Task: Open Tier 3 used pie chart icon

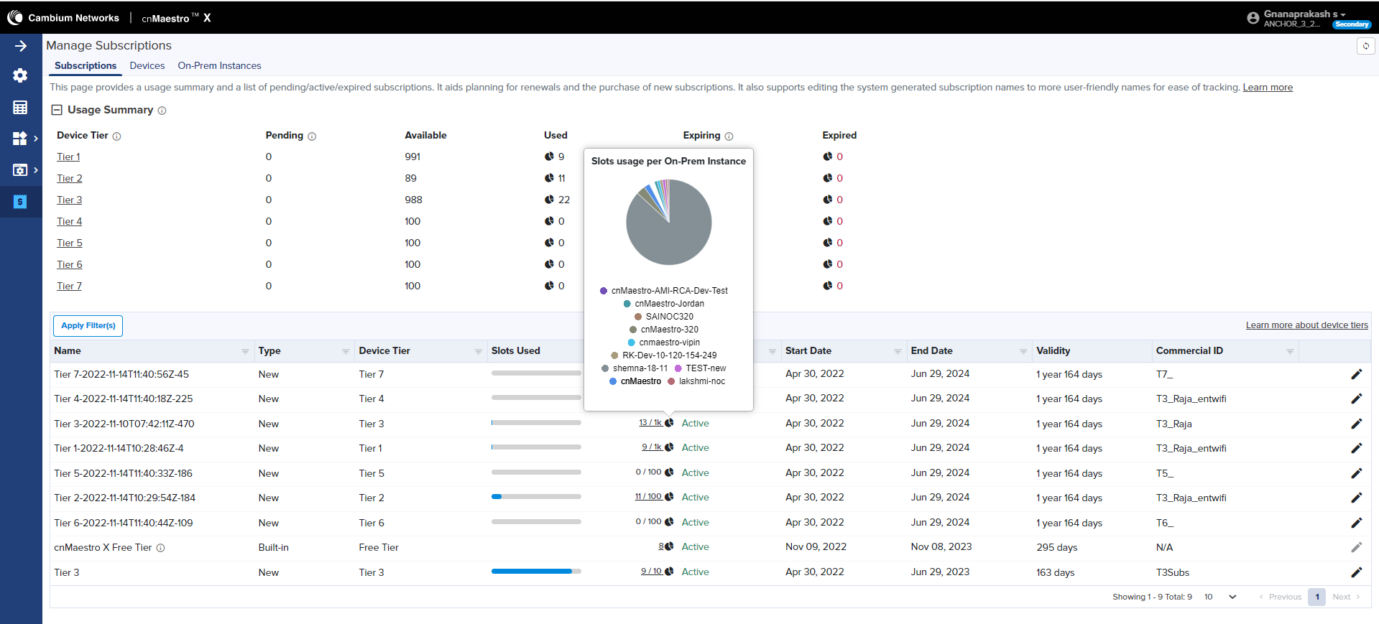Action: [549, 200]
